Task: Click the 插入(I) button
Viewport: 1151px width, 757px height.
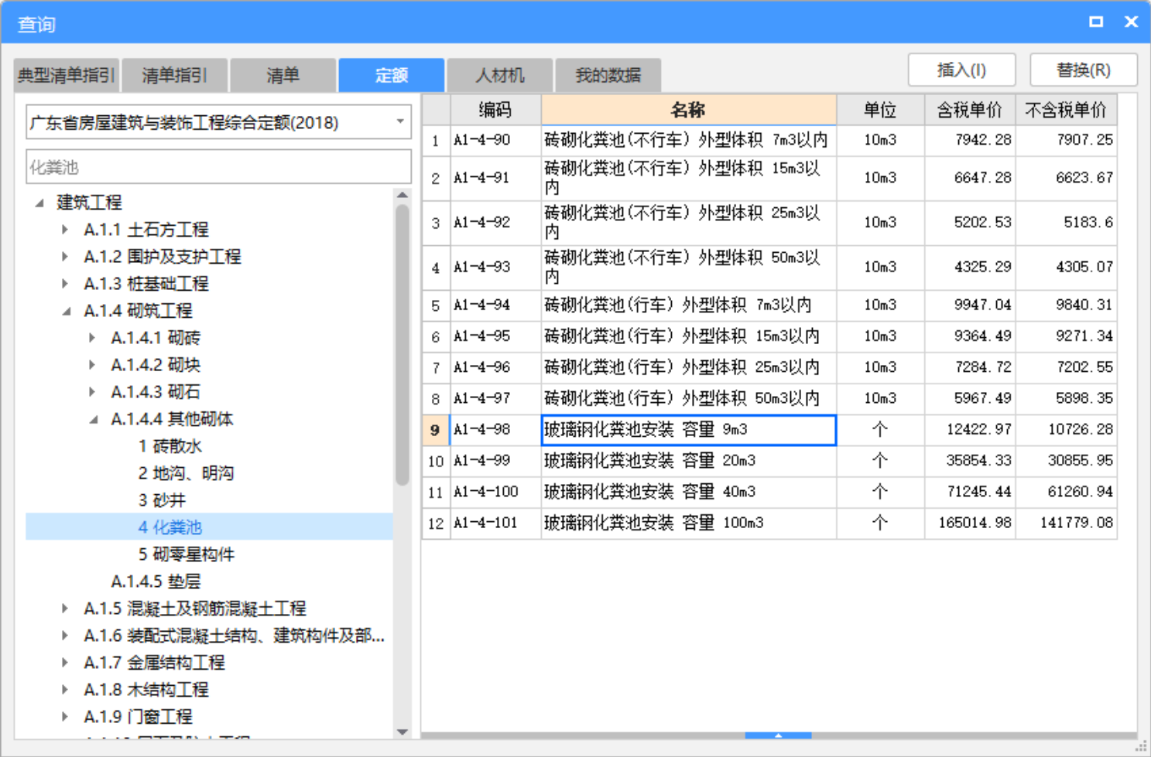Action: tap(962, 70)
